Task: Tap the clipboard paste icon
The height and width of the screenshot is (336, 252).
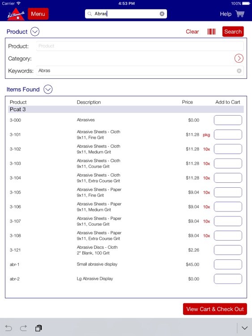Action: 38,328
